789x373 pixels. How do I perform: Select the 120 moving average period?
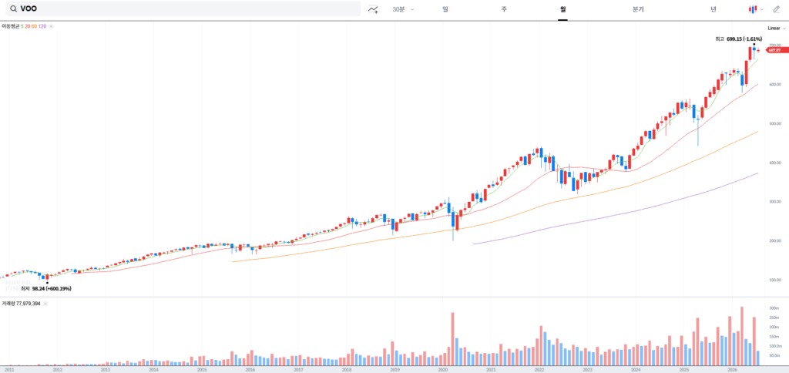click(x=42, y=26)
